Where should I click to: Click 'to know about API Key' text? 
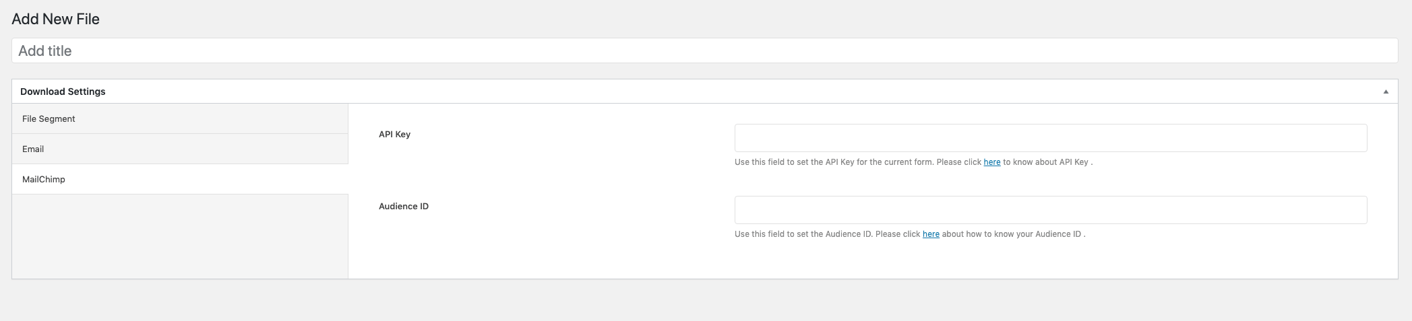click(1045, 162)
